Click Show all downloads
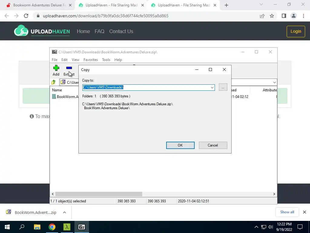Image resolution: width=310 pixels, height=233 pixels. point(287,212)
